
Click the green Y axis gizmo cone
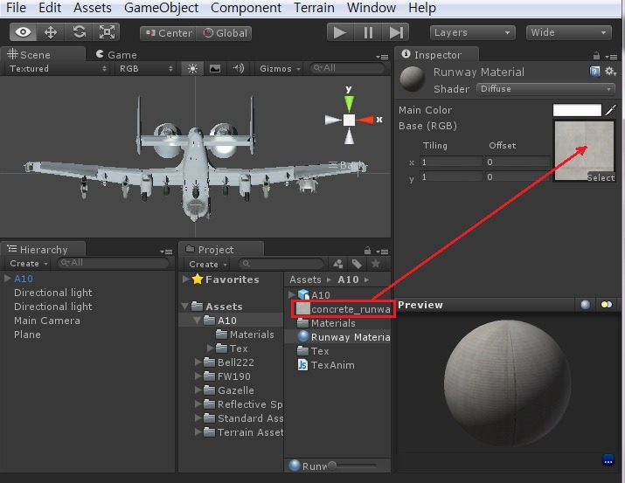click(x=349, y=104)
